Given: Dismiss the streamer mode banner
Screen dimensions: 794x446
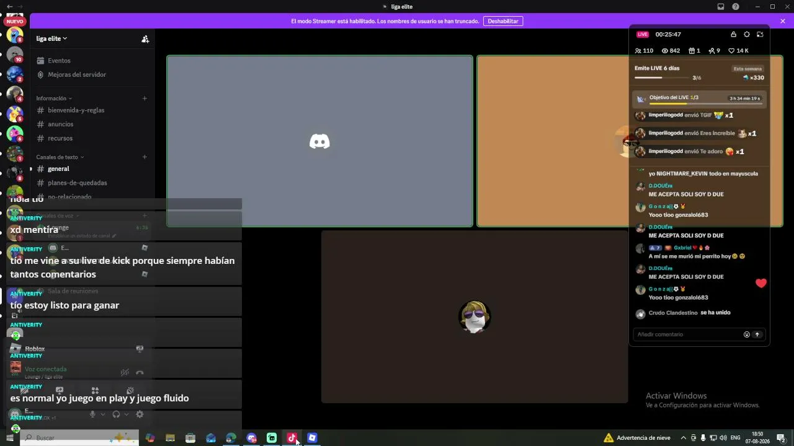Looking at the screenshot, I should [783, 21].
